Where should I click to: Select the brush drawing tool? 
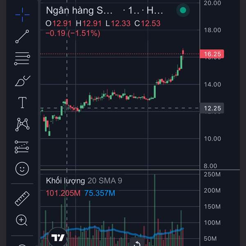[x=23, y=81]
